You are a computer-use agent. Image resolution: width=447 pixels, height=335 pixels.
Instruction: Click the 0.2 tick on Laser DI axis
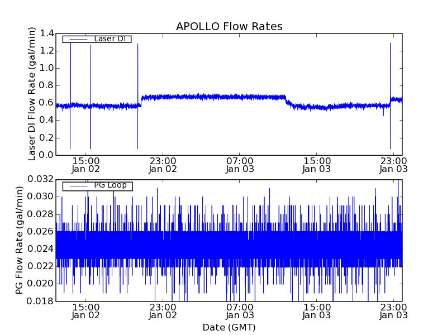(x=46, y=138)
